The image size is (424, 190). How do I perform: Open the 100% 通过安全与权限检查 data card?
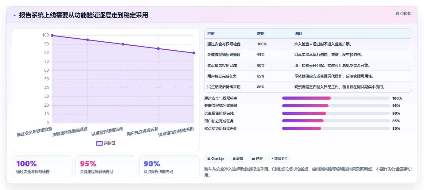(x=42, y=167)
